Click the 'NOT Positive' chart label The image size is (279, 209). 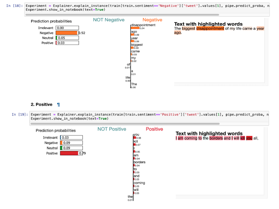coord(113,129)
